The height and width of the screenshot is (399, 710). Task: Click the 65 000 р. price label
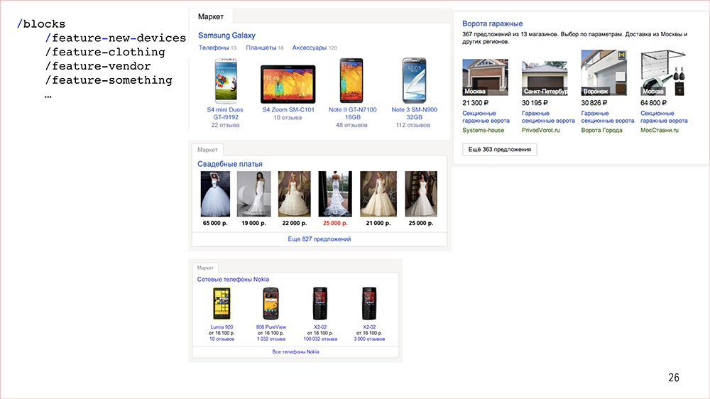point(215,223)
